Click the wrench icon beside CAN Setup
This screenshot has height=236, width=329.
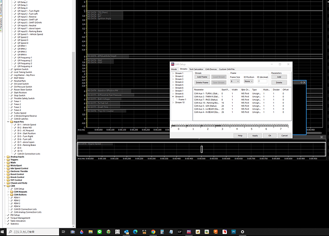(11, 189)
